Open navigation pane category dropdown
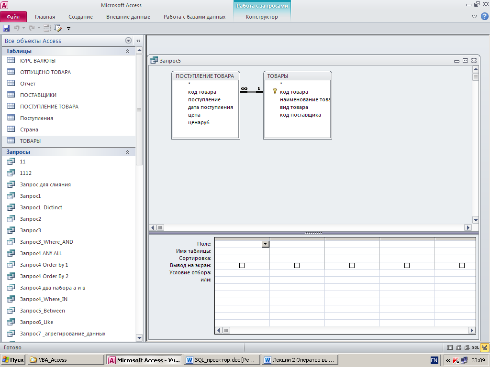Screen dimensions: 490x367 [128, 41]
